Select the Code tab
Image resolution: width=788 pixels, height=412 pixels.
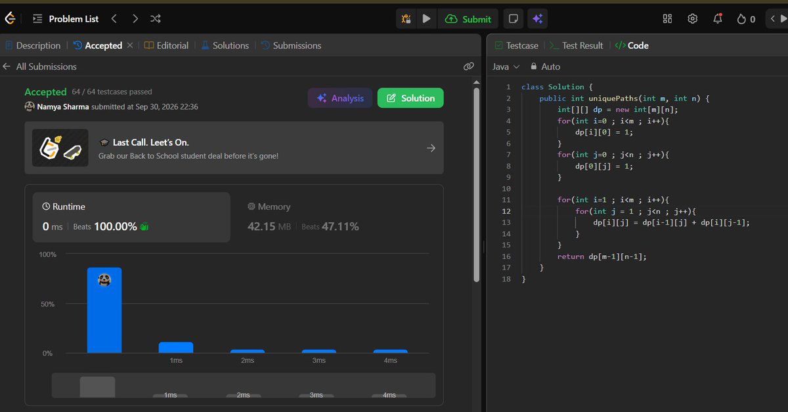632,45
